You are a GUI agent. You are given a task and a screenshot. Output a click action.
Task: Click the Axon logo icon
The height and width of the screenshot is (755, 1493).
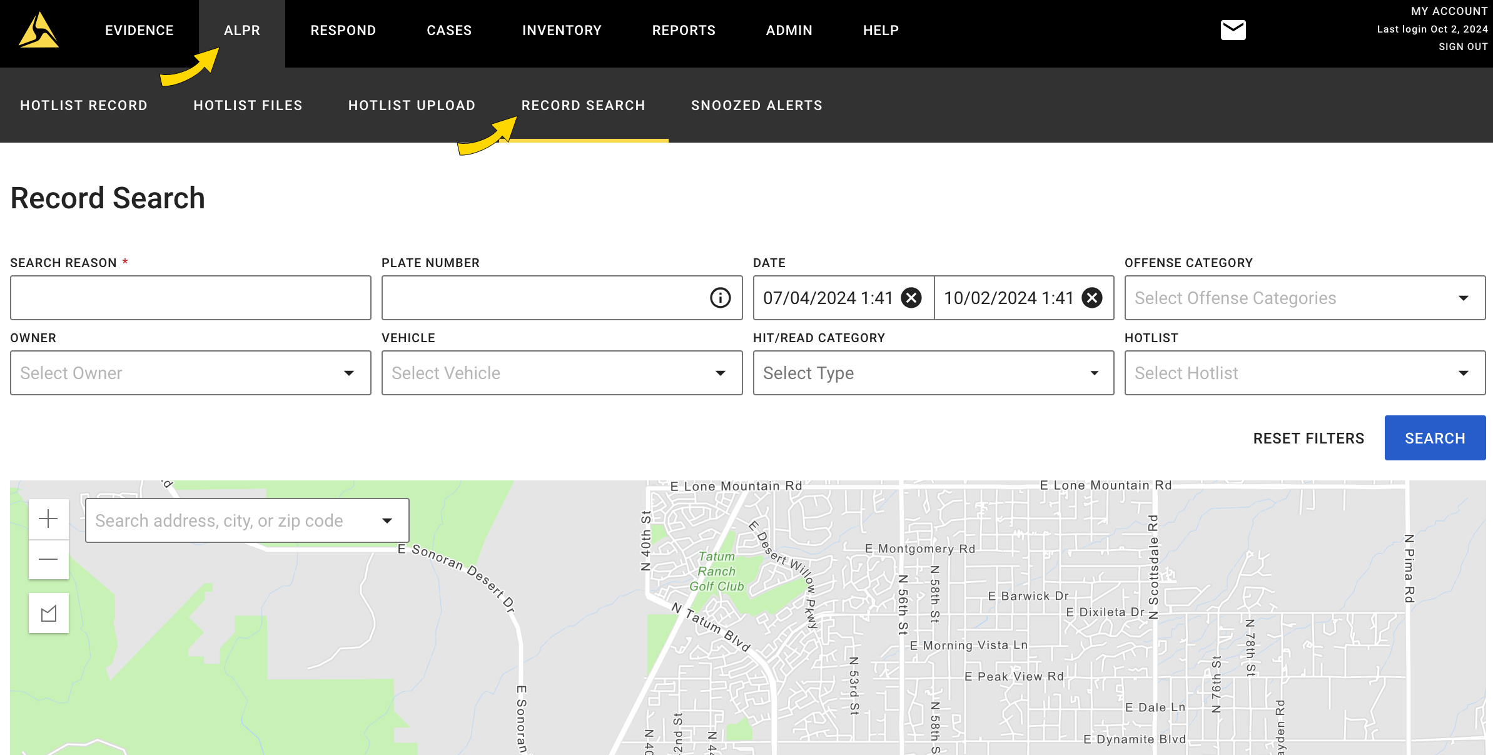(39, 30)
